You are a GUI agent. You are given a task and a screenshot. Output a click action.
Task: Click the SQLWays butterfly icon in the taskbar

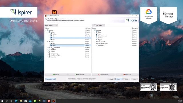pyautogui.click(x=53, y=101)
